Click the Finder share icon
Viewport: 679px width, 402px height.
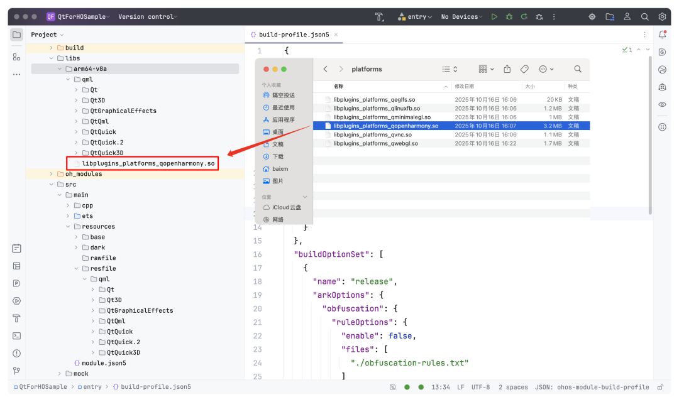point(507,69)
